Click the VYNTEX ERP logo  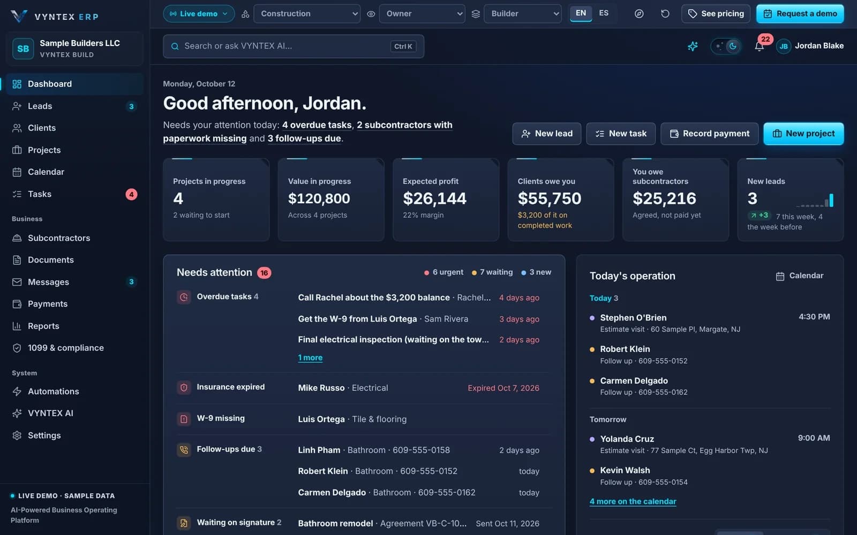tap(55, 17)
